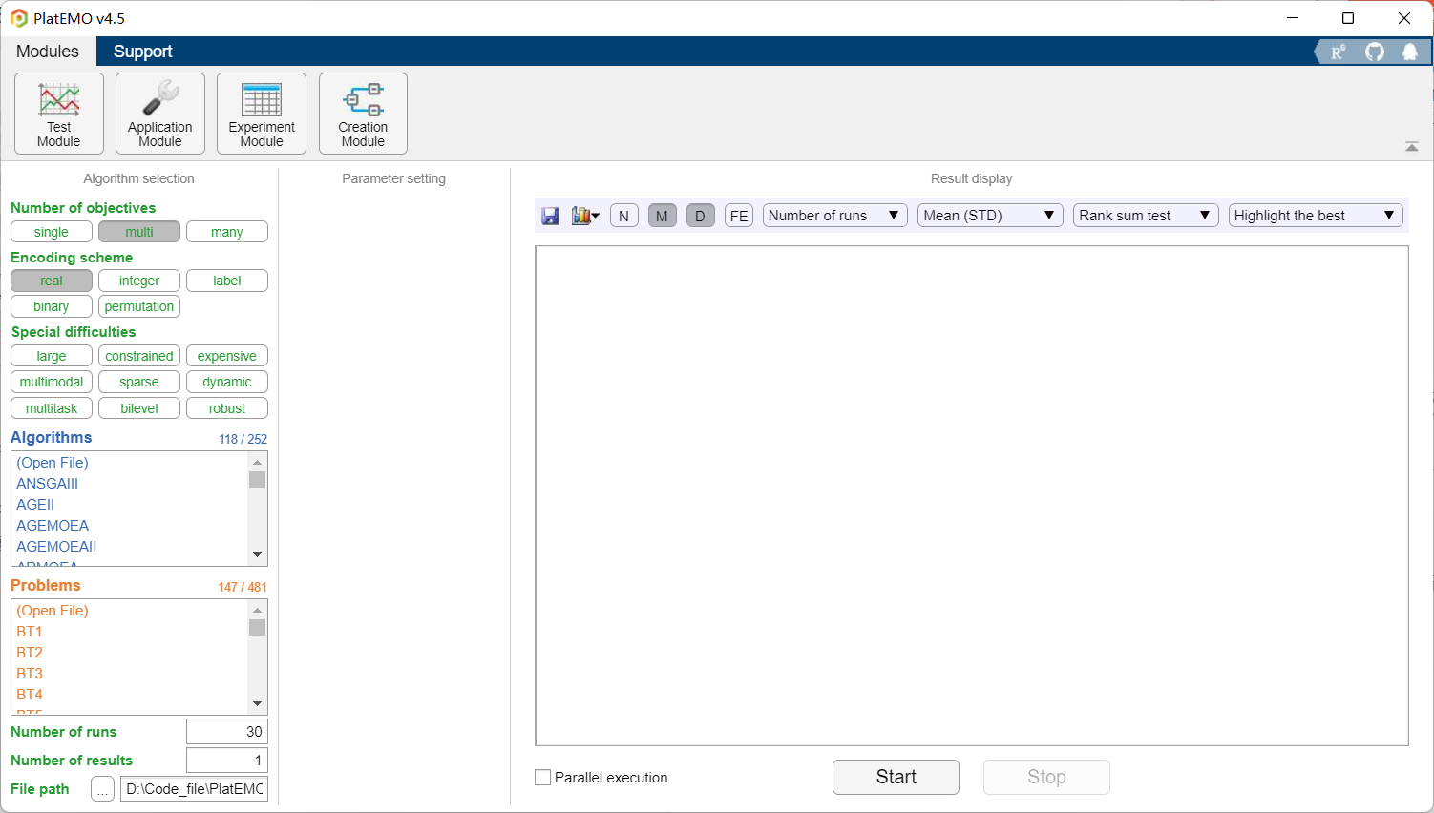The width and height of the screenshot is (1434, 813).
Task: Click the R6 version icon
Action: (x=1338, y=52)
